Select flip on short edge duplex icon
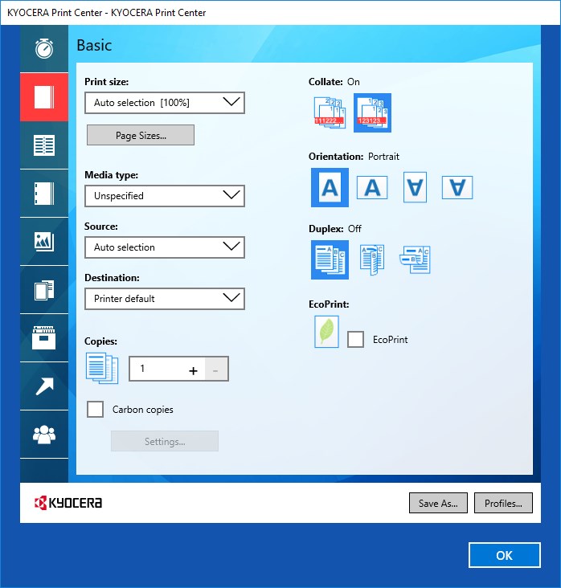 click(x=415, y=260)
